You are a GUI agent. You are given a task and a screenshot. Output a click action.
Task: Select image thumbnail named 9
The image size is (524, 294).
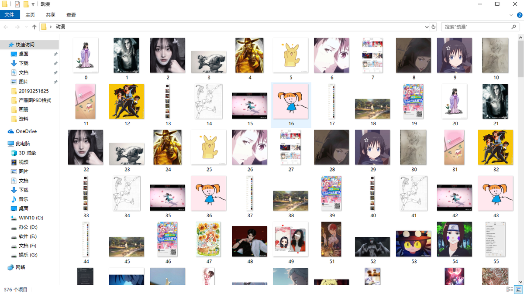pyautogui.click(x=455, y=55)
